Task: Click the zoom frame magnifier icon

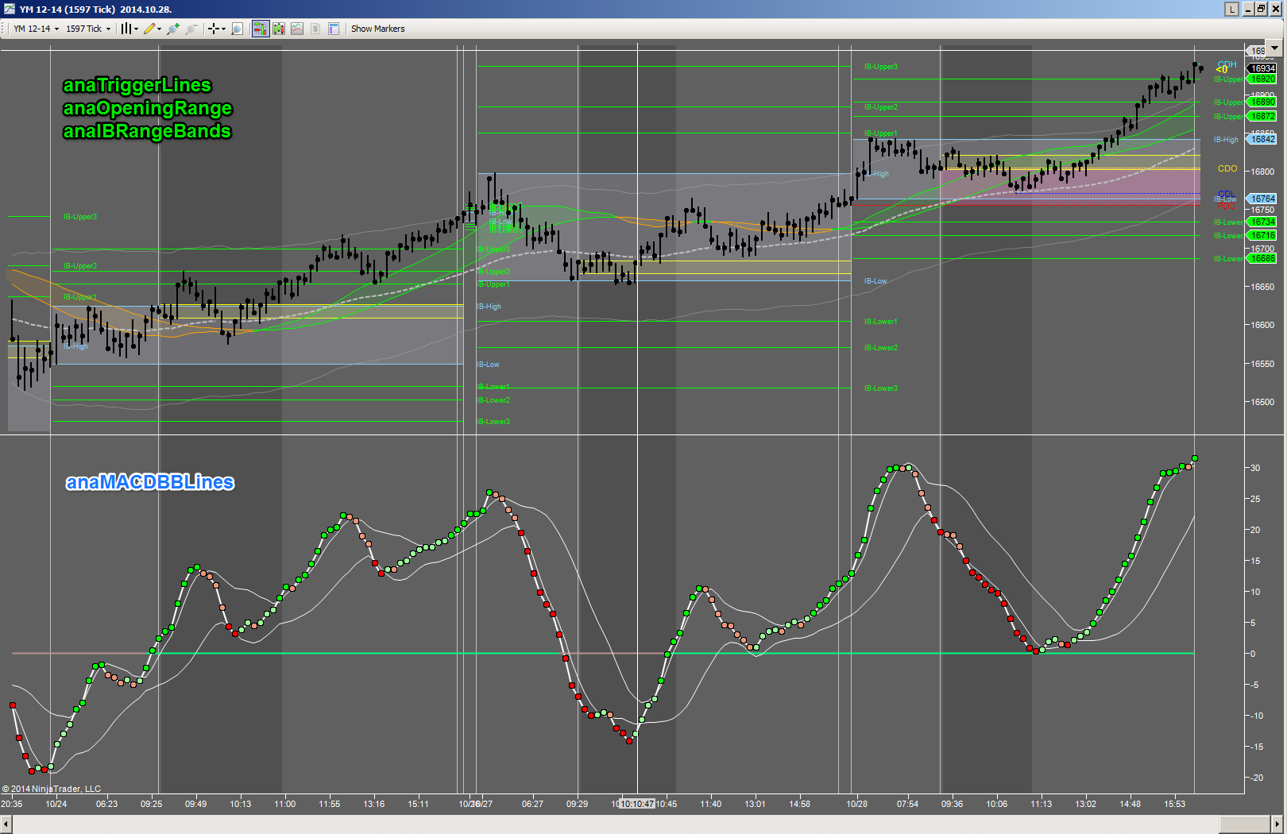Action: pos(237,29)
